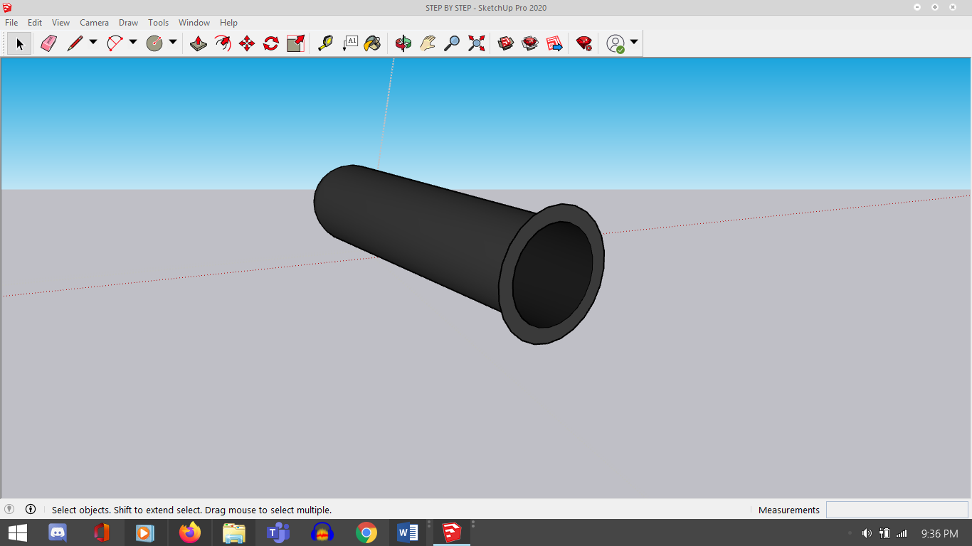Click the Send to LayOut icon
Image resolution: width=972 pixels, height=546 pixels.
click(554, 43)
